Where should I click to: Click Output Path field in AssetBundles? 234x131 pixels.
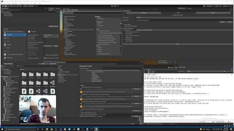[184, 20]
